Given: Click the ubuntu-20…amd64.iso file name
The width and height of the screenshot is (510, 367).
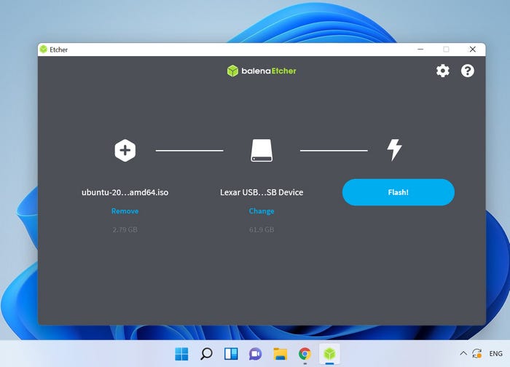Looking at the screenshot, I should (x=125, y=192).
